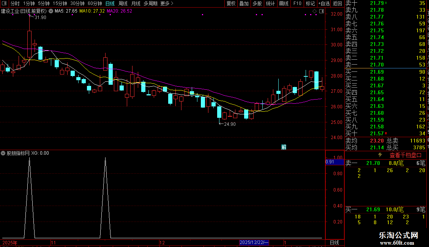Click the MA5: 27.65 label
The width and height of the screenshot is (429, 247).
click(66, 11)
